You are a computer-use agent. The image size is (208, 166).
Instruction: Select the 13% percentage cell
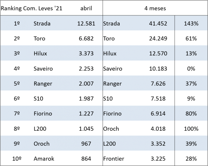191,54
